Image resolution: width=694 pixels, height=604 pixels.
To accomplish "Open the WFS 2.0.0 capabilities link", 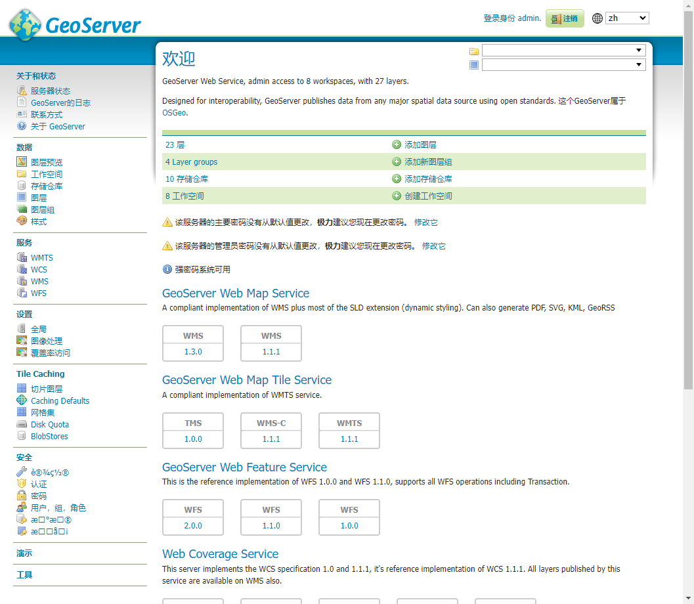I will [x=193, y=525].
